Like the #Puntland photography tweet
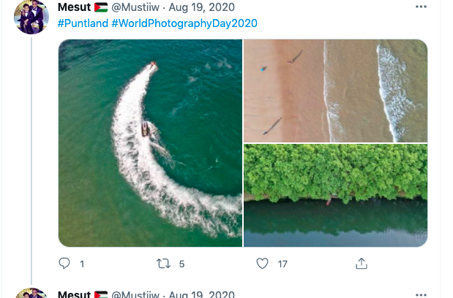Viewport: 453px width, 298px height. (263, 264)
